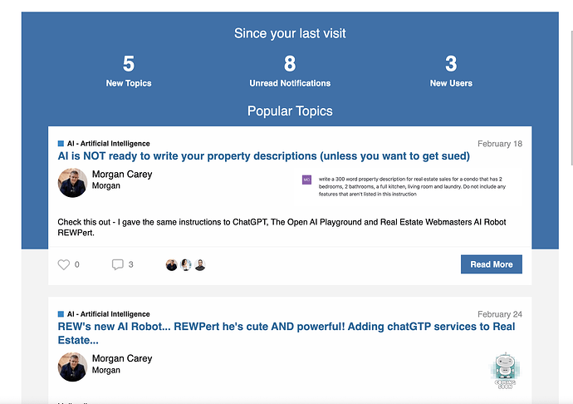The width and height of the screenshot is (573, 404).
Task: Open Morgan Carey avatar on first topic
Action: (x=72, y=183)
